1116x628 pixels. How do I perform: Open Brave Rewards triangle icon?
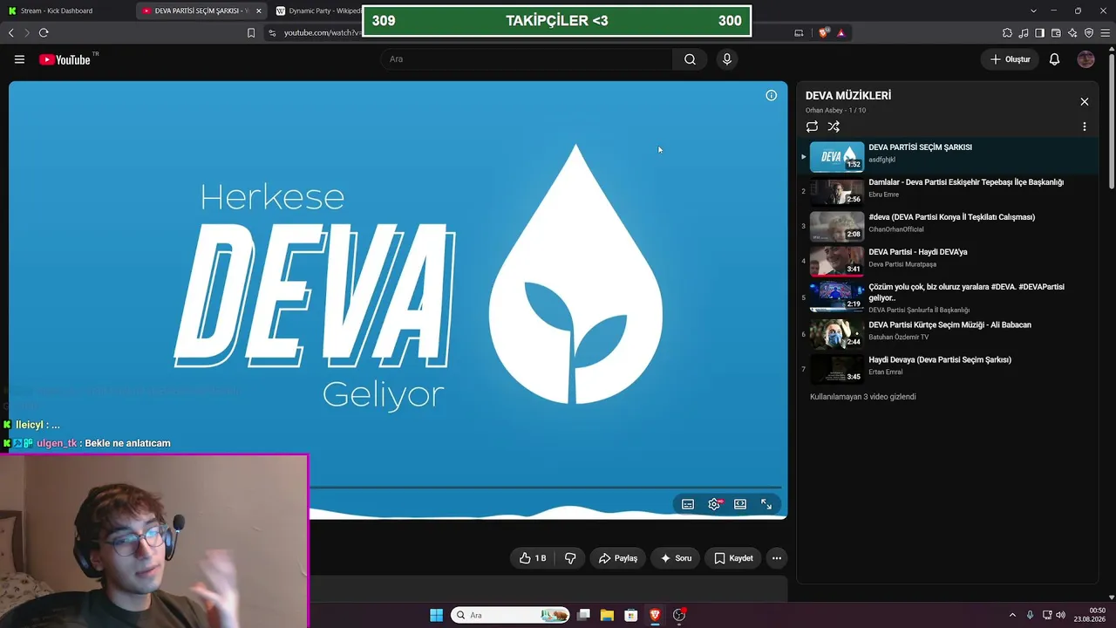840,33
